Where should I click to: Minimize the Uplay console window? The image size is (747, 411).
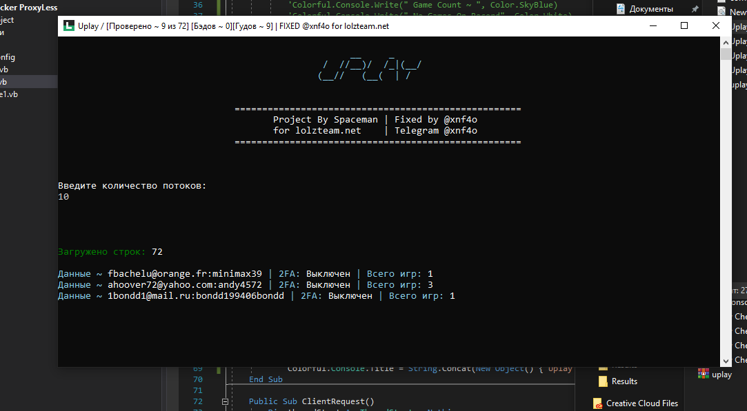653,25
